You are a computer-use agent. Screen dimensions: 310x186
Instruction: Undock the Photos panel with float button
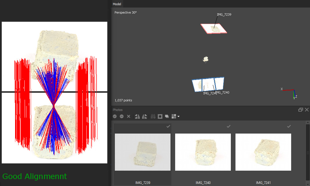(301, 110)
